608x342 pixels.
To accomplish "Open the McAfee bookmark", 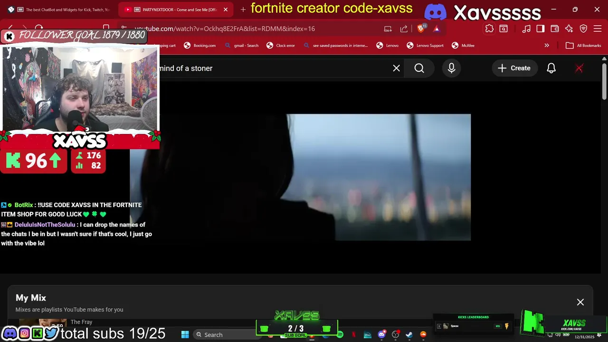I will pyautogui.click(x=462, y=45).
